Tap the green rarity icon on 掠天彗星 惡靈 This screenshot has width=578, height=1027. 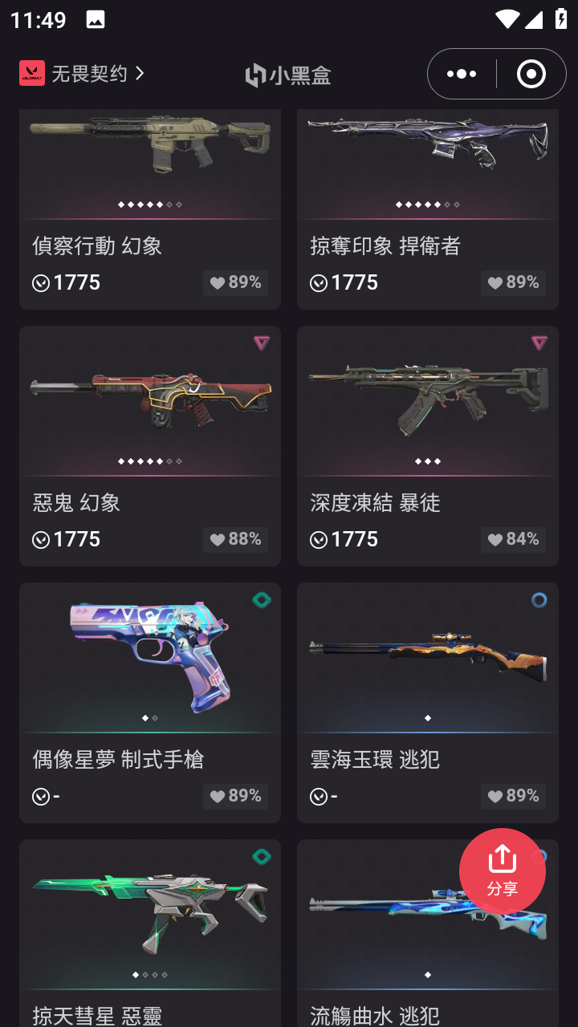point(261,857)
